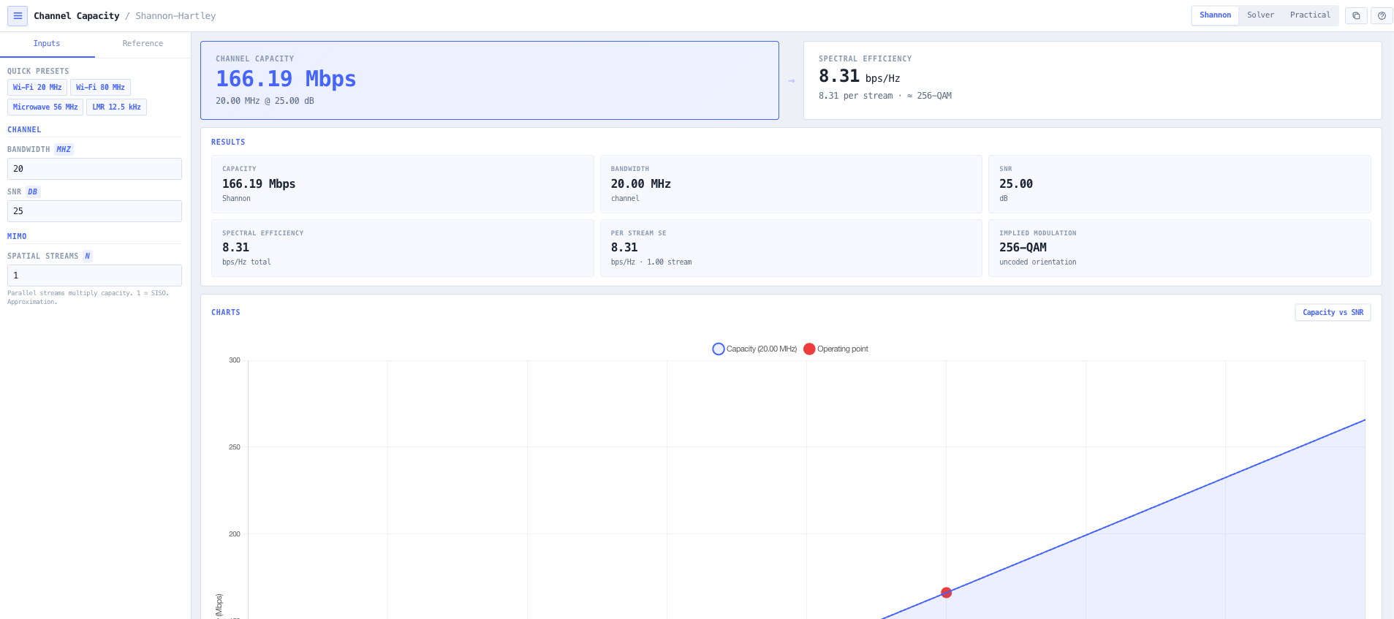Click the CHANNEL section heading in sidebar

(24, 130)
